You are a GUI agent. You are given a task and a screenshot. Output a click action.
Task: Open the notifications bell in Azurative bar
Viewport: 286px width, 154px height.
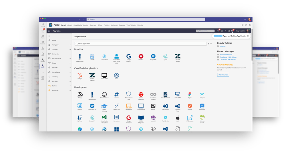[218, 31]
